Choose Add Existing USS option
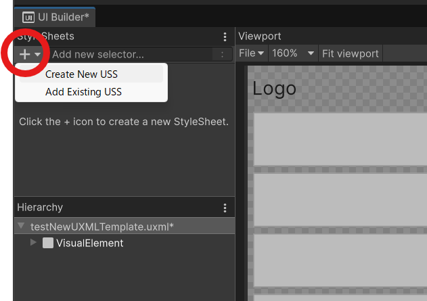Viewport: 427px width, 301px height. tap(83, 91)
